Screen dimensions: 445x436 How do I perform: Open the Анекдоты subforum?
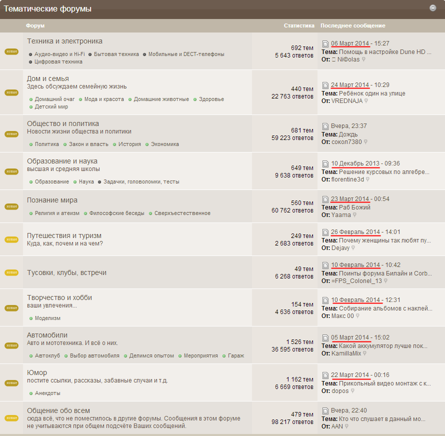[x=47, y=393]
